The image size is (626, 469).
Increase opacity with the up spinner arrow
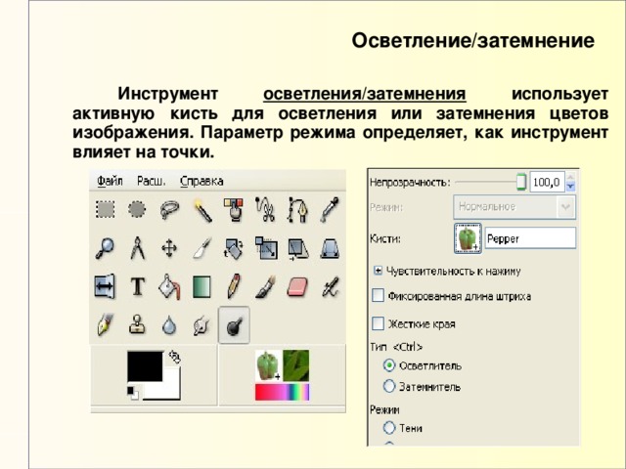(x=570, y=177)
